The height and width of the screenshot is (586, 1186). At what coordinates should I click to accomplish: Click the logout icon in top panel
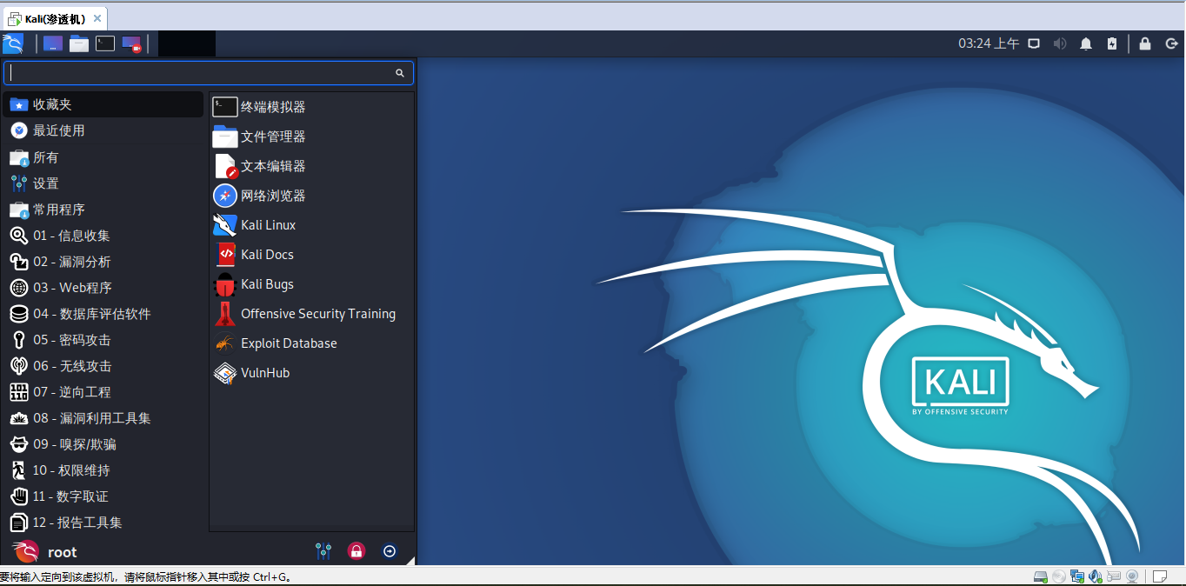pyautogui.click(x=1171, y=43)
